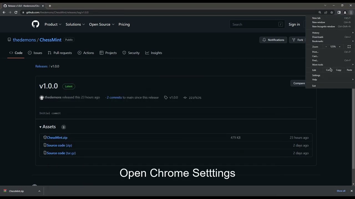This screenshot has width=355, height=199.
Task: Increase zoom with the plus button
Action: pyautogui.click(x=339, y=47)
